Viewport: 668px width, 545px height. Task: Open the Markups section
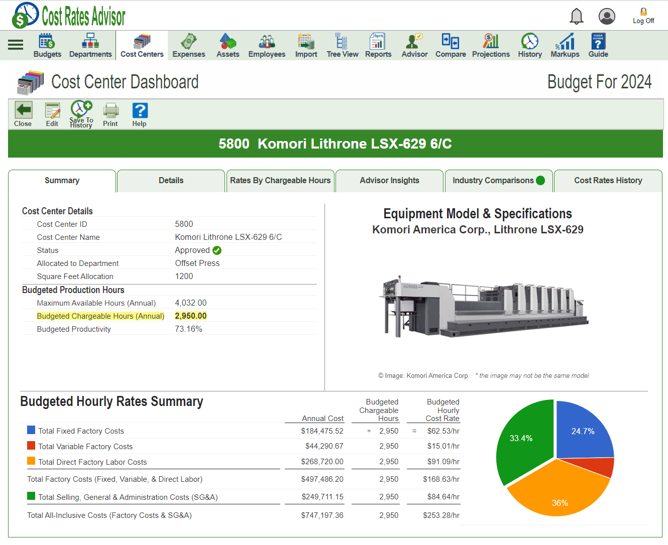point(565,46)
